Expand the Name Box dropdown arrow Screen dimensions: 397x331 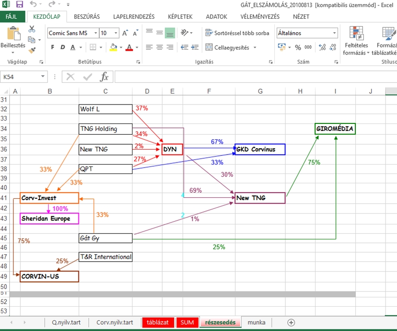[43, 76]
